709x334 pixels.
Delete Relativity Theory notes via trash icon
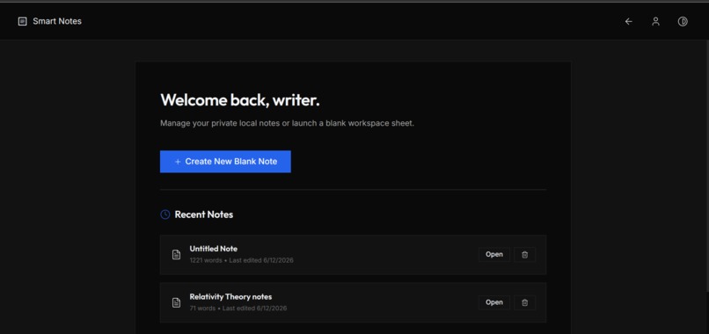click(524, 302)
